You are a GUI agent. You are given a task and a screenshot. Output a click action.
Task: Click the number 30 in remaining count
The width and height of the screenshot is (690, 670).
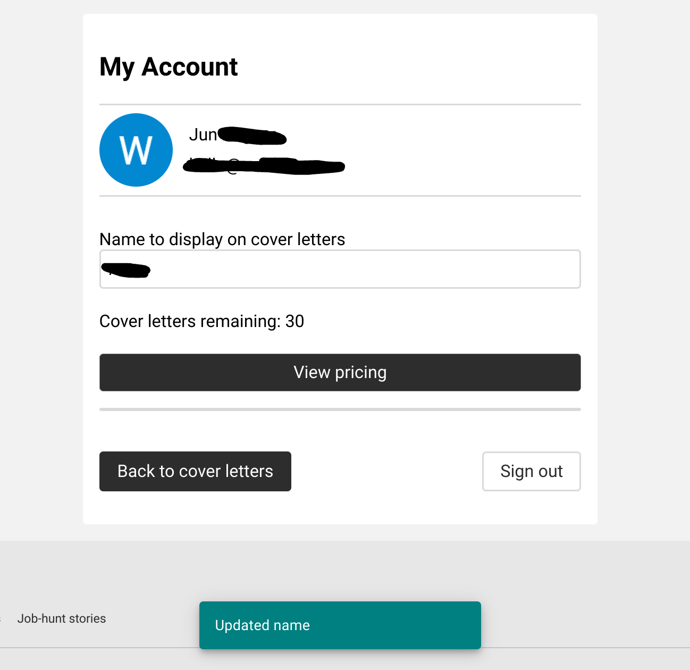[x=294, y=321]
